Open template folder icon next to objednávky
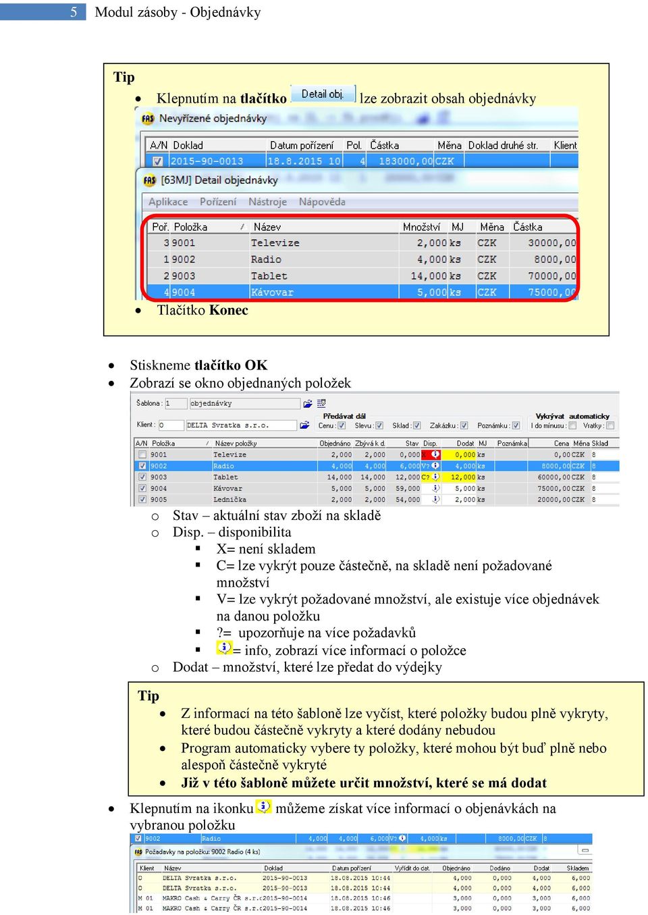 coord(308,403)
